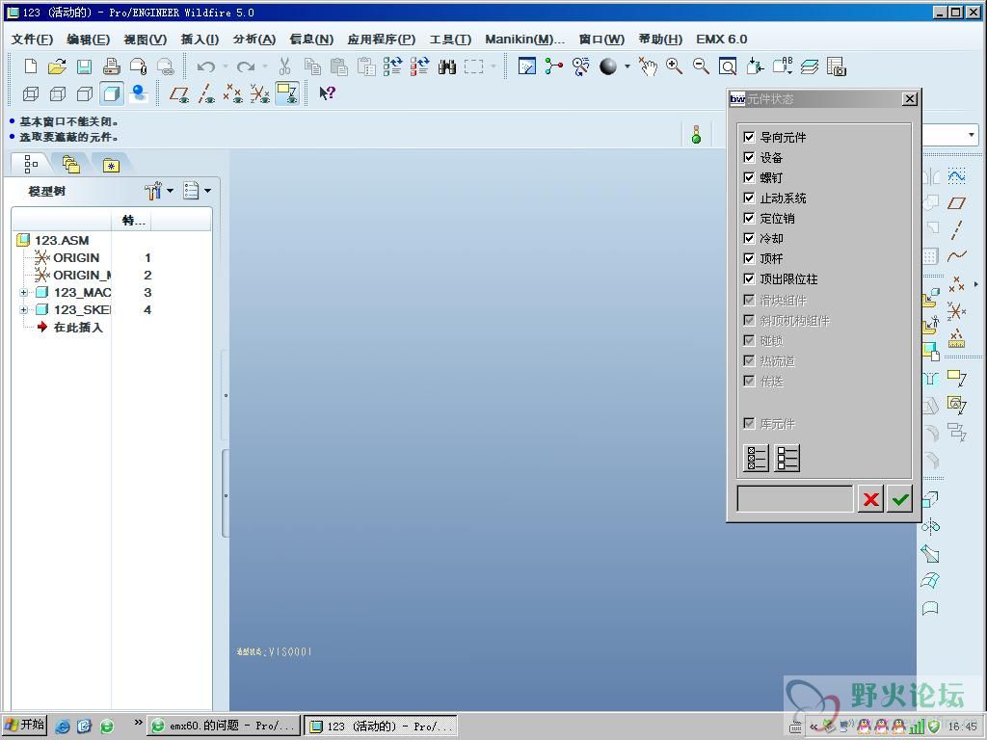
Task: Undo the last action
Action: click(206, 66)
